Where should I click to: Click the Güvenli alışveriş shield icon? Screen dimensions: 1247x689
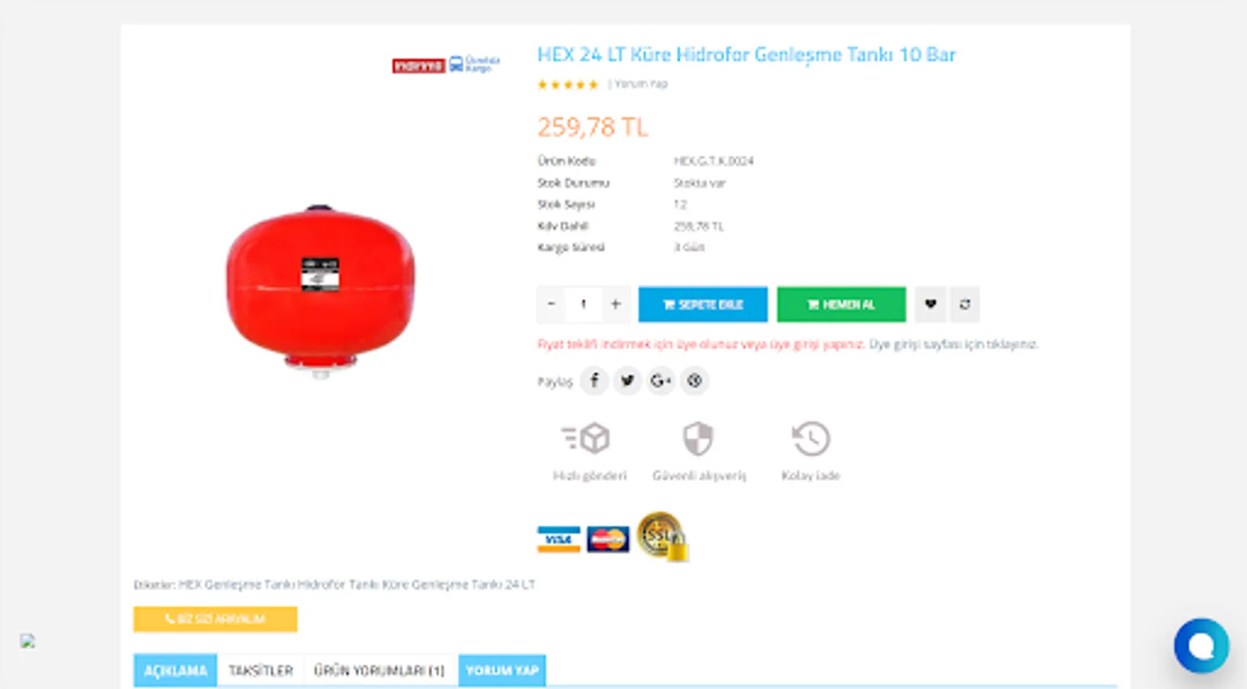point(698,439)
